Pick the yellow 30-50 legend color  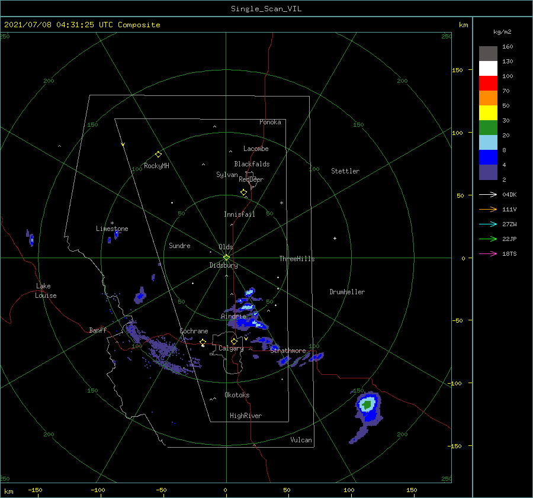point(488,113)
